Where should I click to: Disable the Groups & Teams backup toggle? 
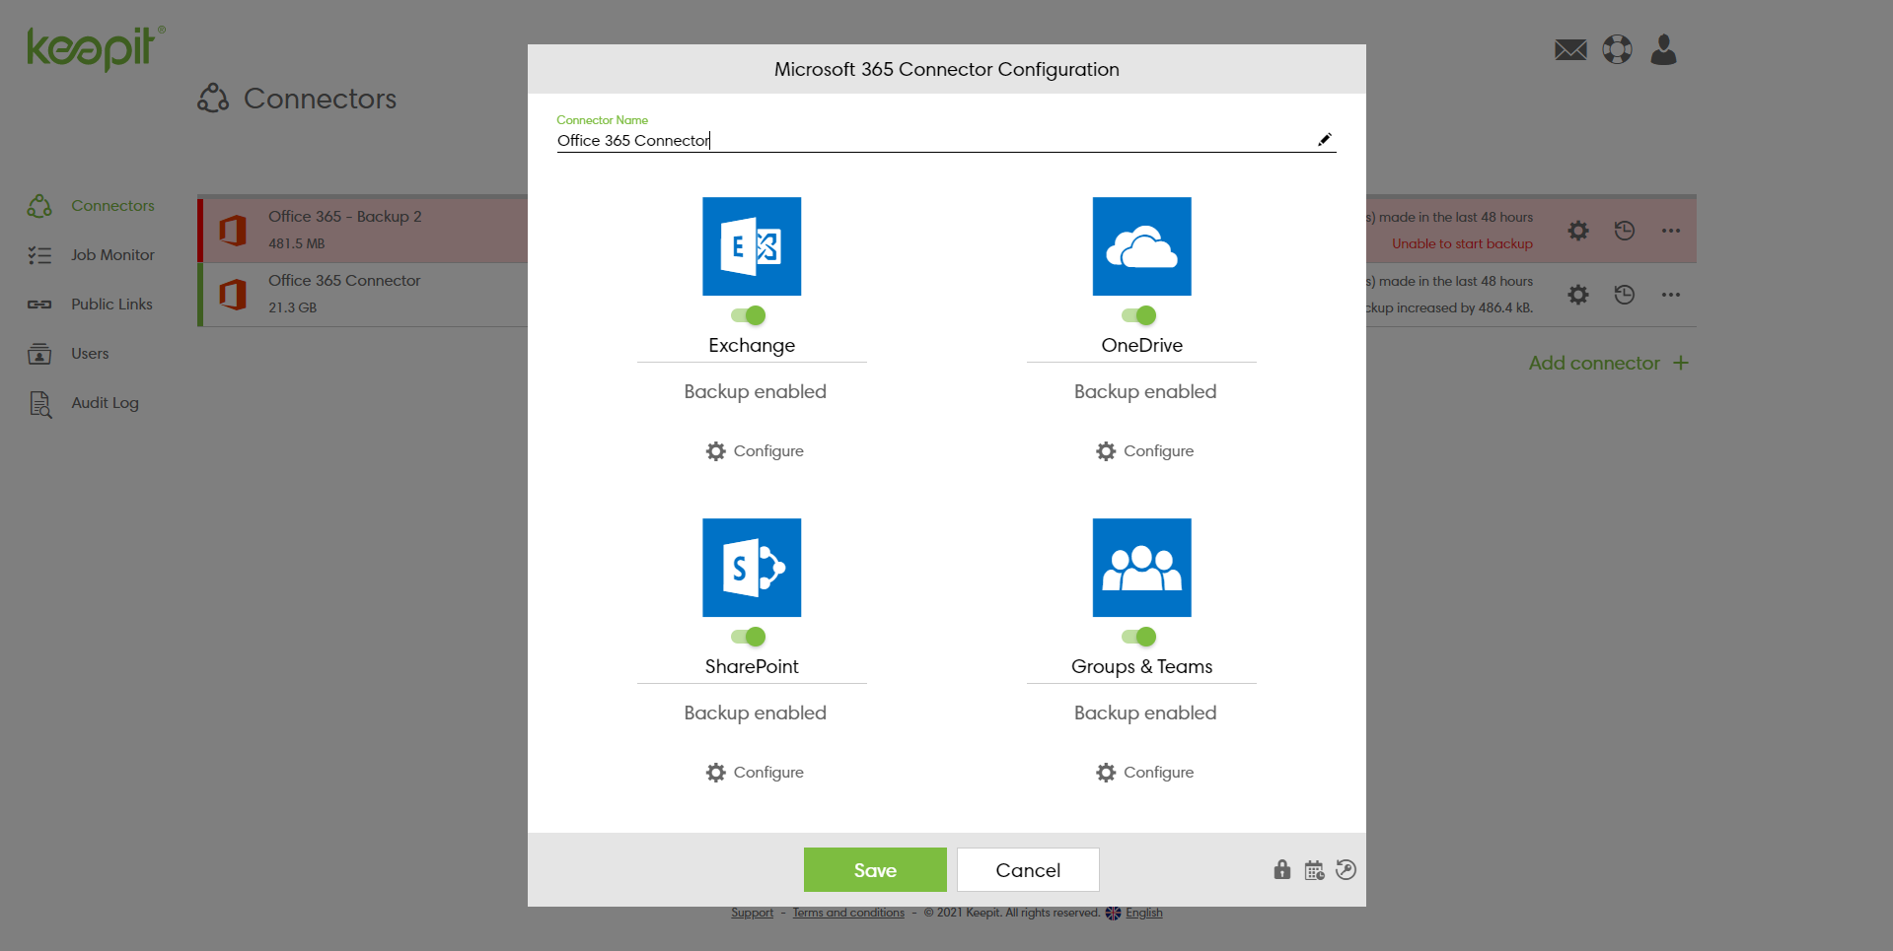(1138, 637)
